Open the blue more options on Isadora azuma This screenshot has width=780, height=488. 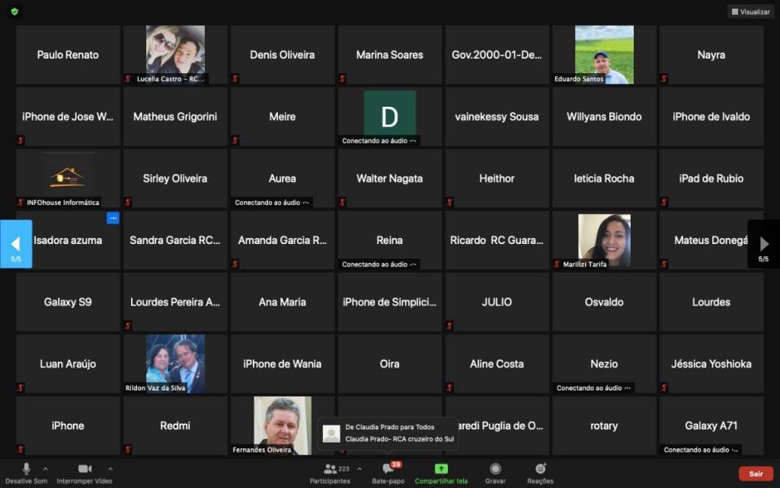pyautogui.click(x=113, y=218)
